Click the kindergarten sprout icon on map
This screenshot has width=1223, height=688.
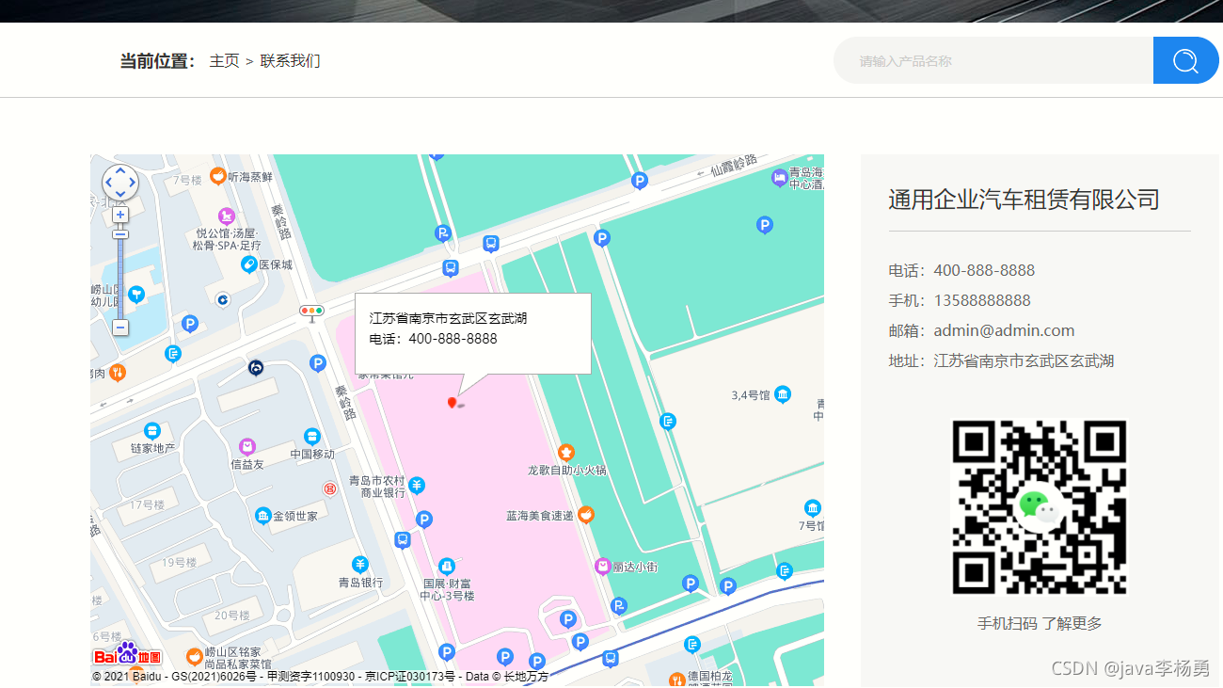[x=136, y=295]
